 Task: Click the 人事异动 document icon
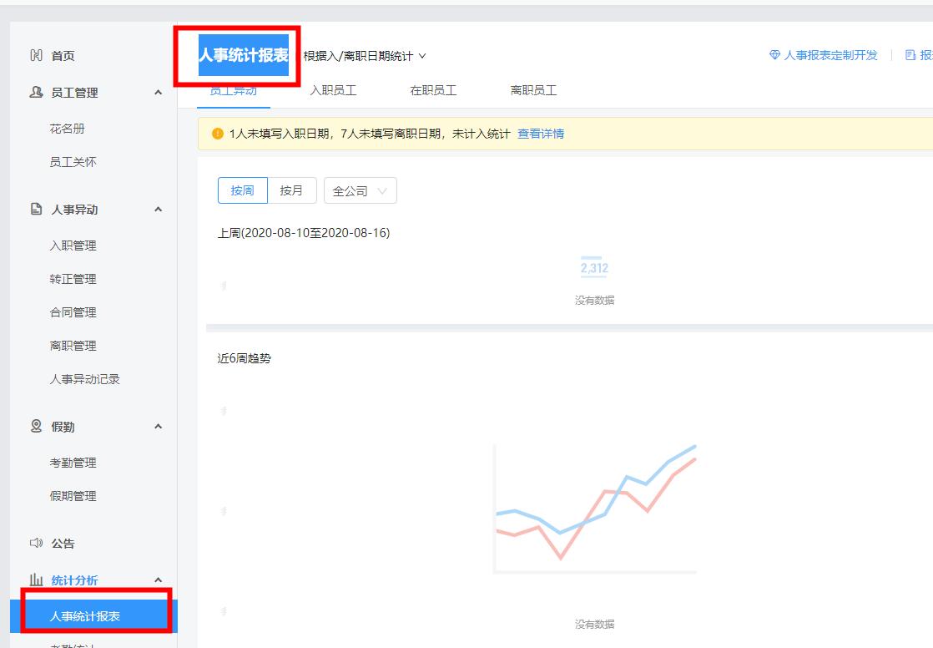point(35,210)
